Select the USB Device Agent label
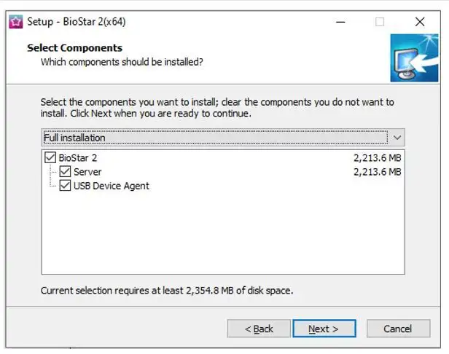This screenshot has width=449, height=354. (x=112, y=186)
